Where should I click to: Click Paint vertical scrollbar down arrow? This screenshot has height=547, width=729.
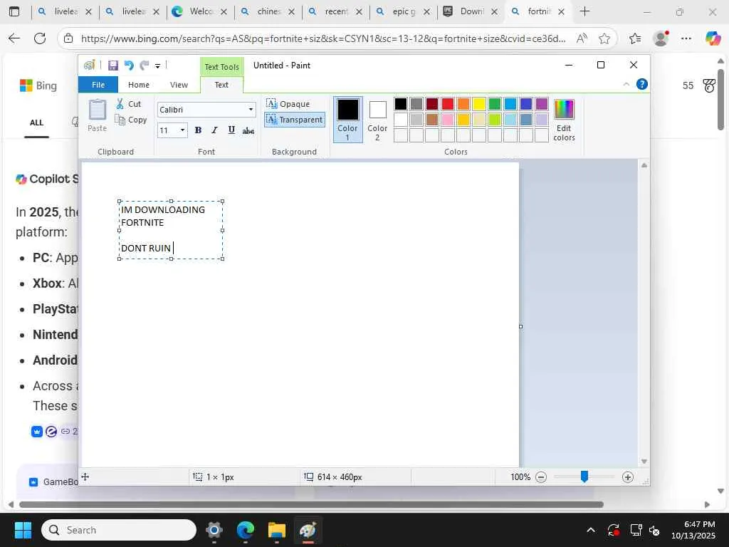click(x=644, y=462)
